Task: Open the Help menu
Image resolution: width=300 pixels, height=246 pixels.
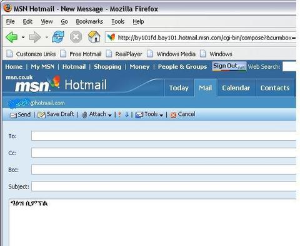Action: [x=138, y=21]
